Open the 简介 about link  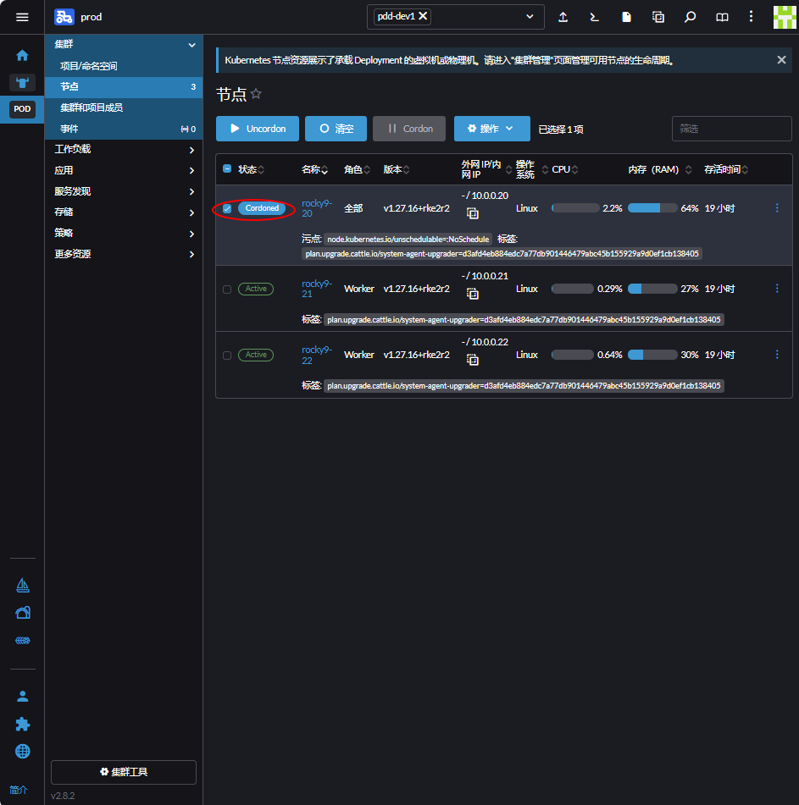click(19, 790)
